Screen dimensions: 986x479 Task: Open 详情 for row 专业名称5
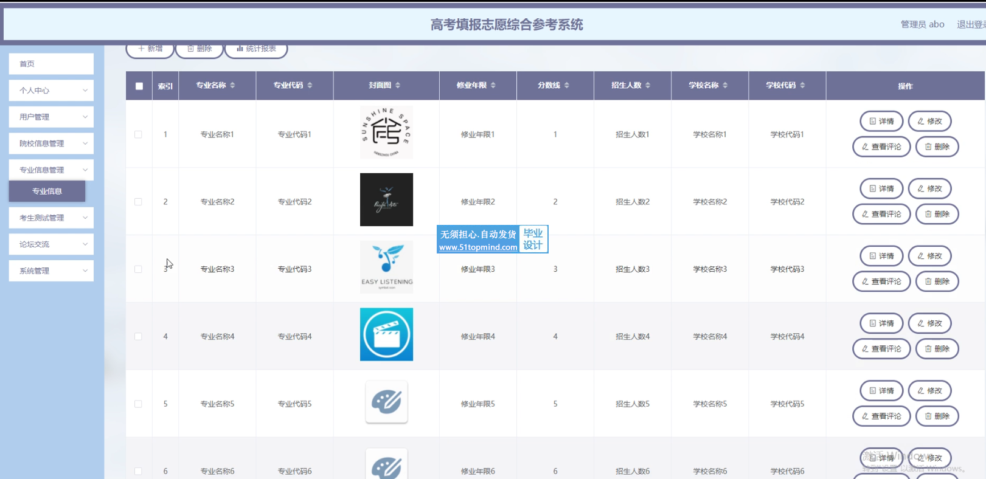click(881, 391)
